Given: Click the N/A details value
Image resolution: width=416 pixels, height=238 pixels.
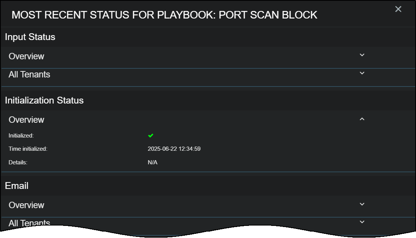Looking at the screenshot, I should coord(152,162).
